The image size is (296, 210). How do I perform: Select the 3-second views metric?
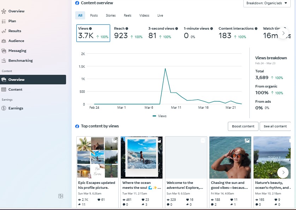click(x=163, y=33)
